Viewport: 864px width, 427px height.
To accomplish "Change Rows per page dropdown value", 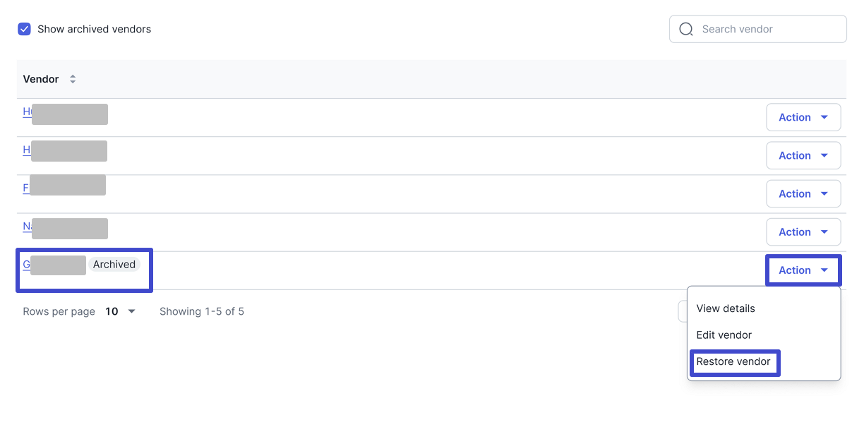I will coord(120,311).
